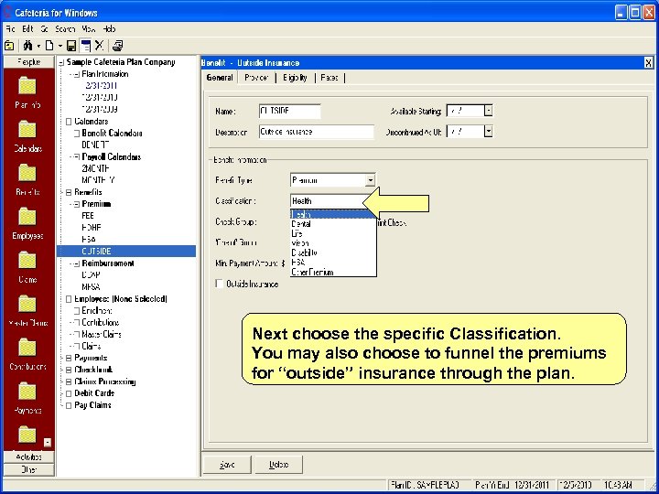Select the MFSA reimbursement tree item
Screen dimensions: 659x494
click(91, 287)
